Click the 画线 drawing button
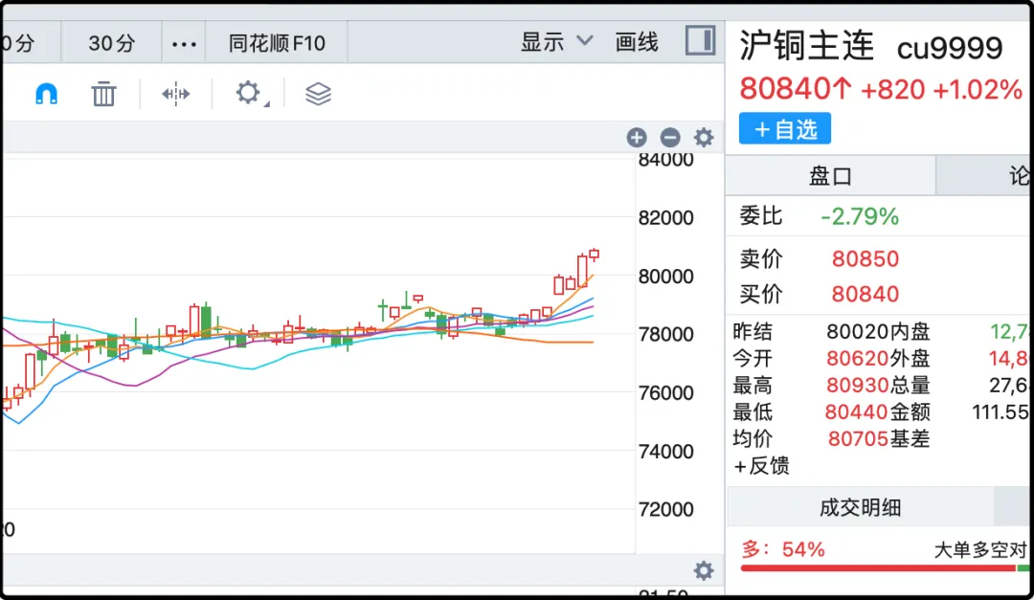The height and width of the screenshot is (600, 1034). pyautogui.click(x=637, y=42)
